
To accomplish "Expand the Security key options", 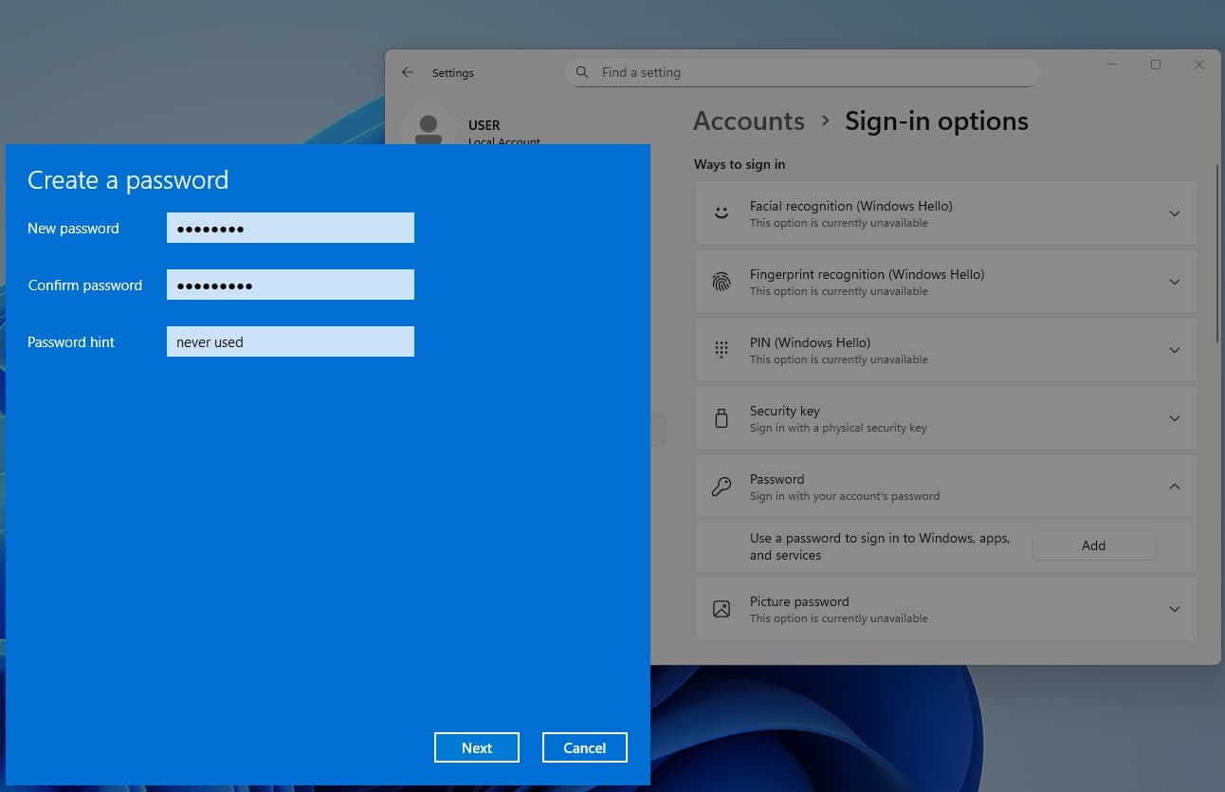I will coord(1175,417).
